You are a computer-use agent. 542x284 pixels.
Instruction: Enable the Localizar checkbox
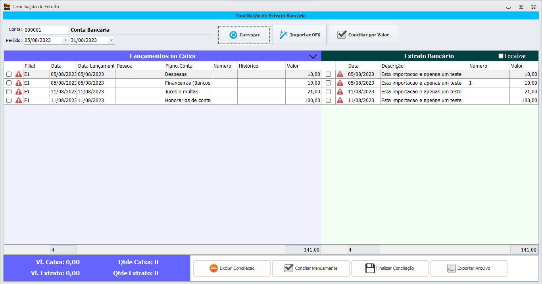501,56
